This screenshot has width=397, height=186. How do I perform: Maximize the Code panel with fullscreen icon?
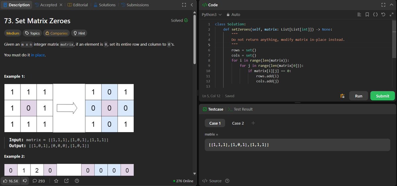click(383, 5)
